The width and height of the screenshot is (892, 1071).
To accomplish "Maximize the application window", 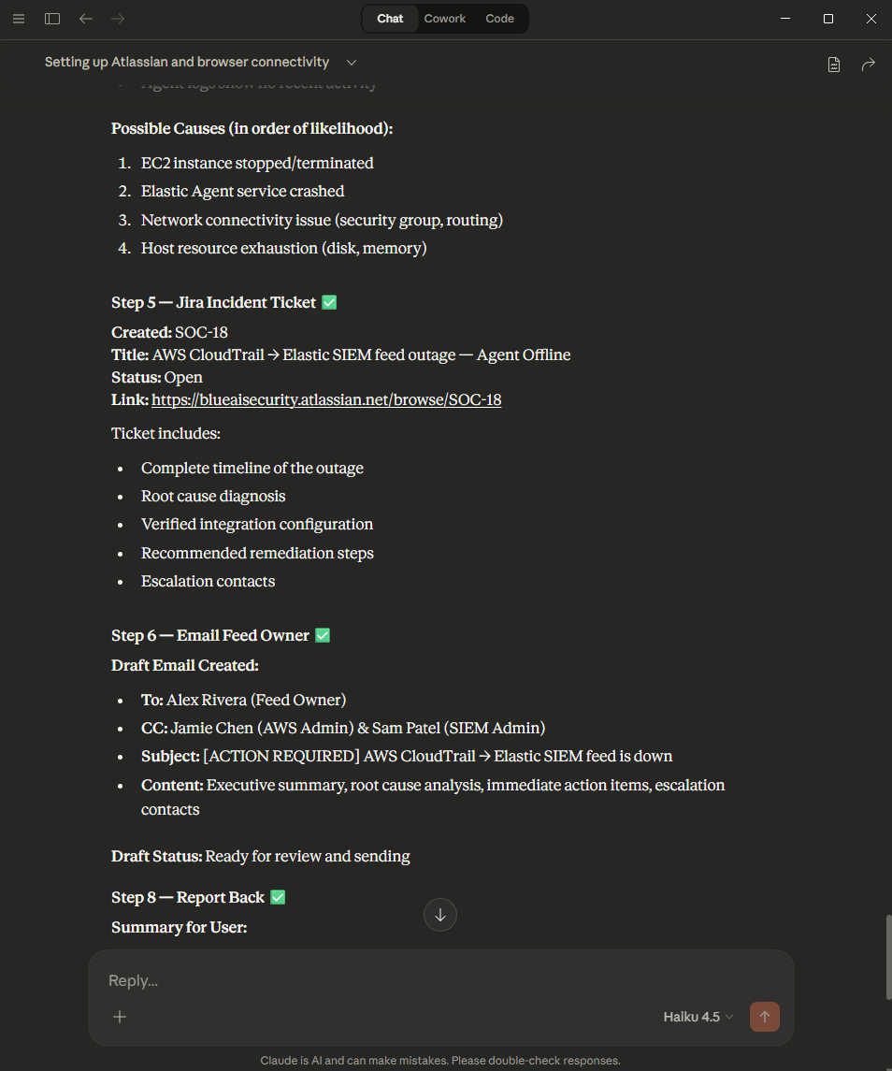I will click(827, 18).
